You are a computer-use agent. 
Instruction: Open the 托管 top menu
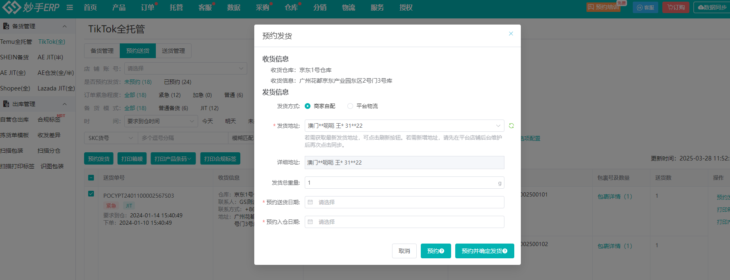pyautogui.click(x=176, y=8)
